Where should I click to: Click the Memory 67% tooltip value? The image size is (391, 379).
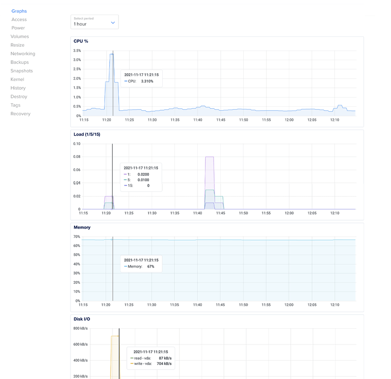point(151,266)
